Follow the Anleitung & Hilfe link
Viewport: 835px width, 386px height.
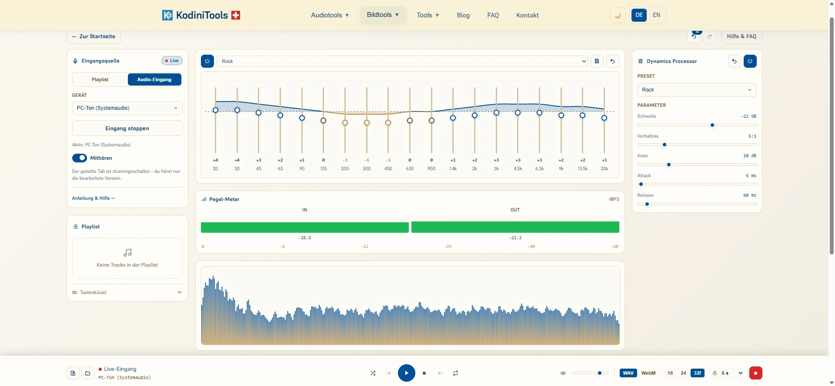94,198
